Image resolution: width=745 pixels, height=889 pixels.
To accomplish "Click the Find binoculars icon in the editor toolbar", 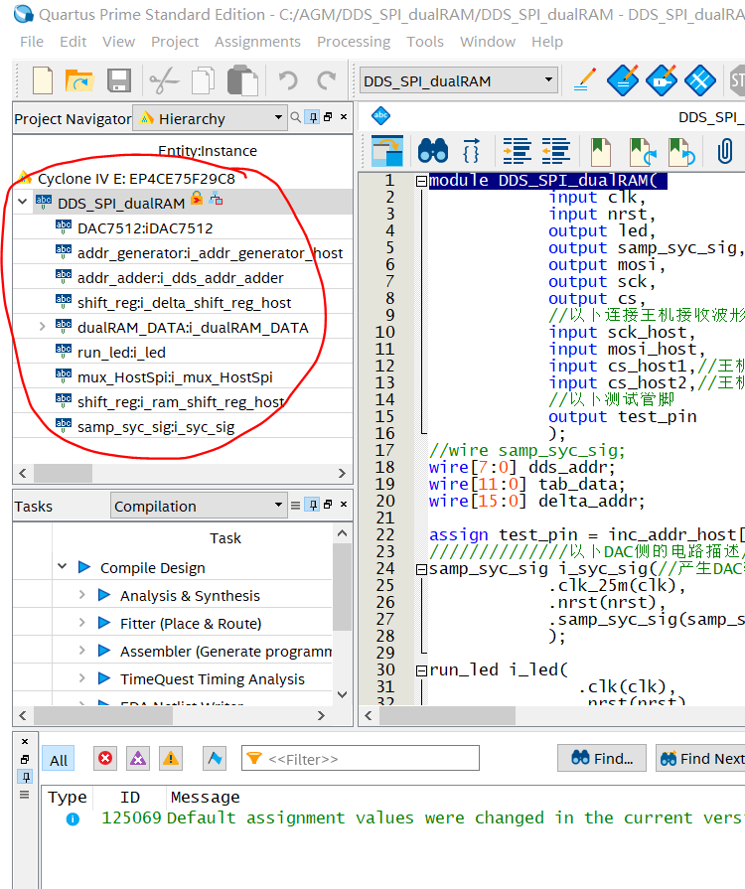I will (433, 151).
